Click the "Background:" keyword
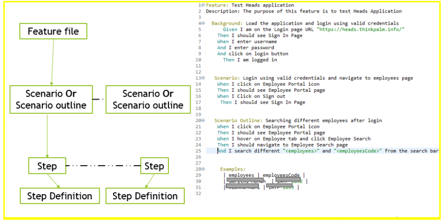The width and height of the screenshot is (446, 221). [x=227, y=23]
